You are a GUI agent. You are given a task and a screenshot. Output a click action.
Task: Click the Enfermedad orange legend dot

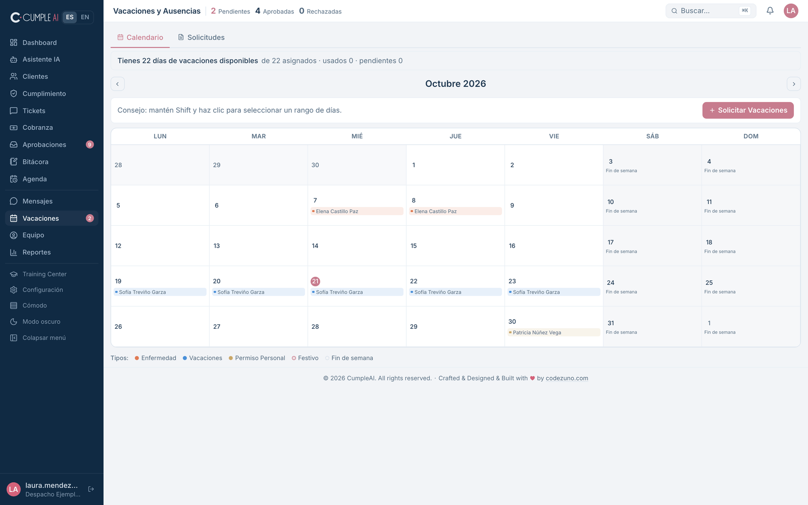pos(137,358)
